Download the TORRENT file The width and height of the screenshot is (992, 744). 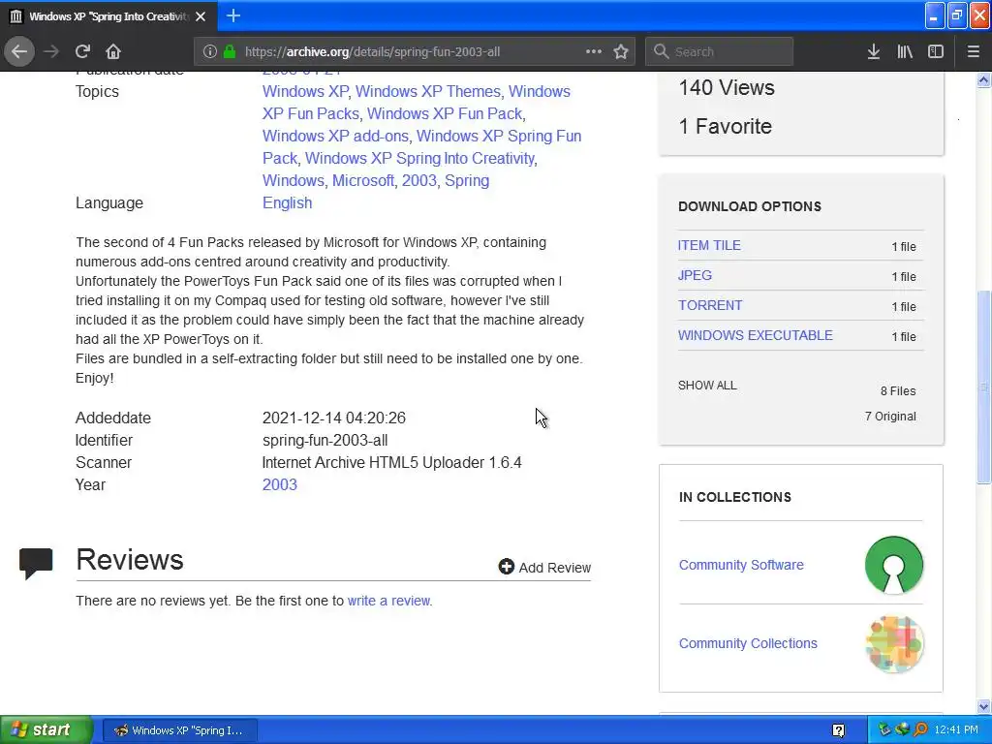pyautogui.click(x=710, y=305)
